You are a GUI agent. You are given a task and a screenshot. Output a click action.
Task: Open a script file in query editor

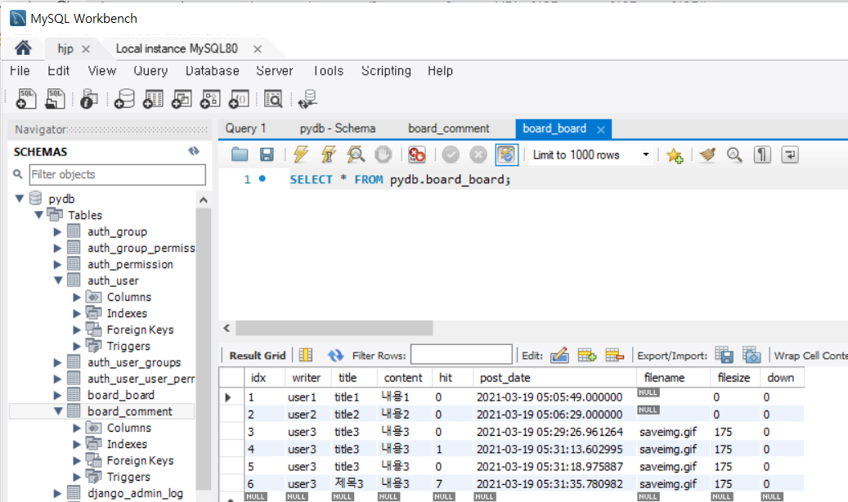coord(240,155)
